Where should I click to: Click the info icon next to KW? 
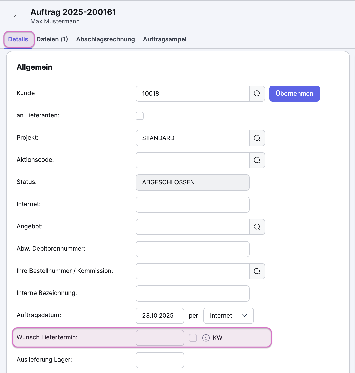(x=206, y=338)
